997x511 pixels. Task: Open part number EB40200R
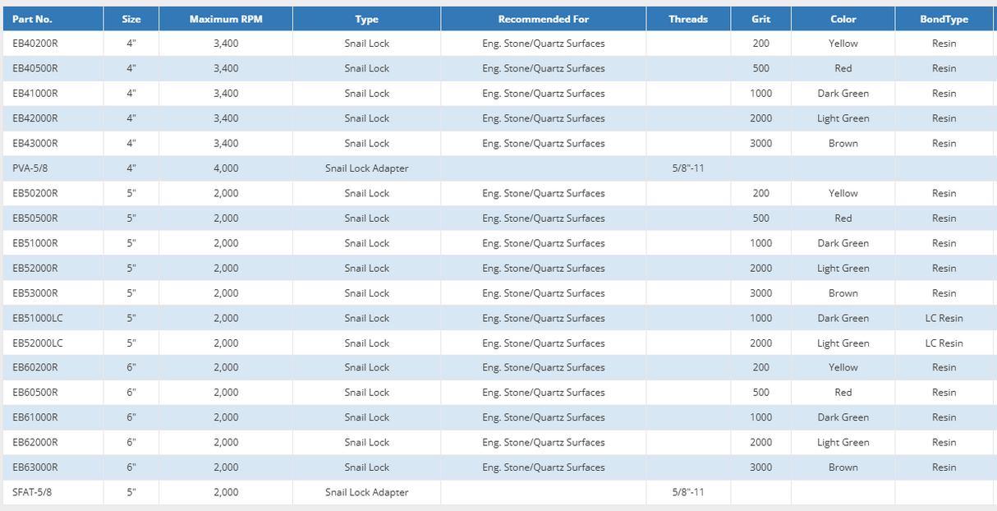pyautogui.click(x=35, y=44)
